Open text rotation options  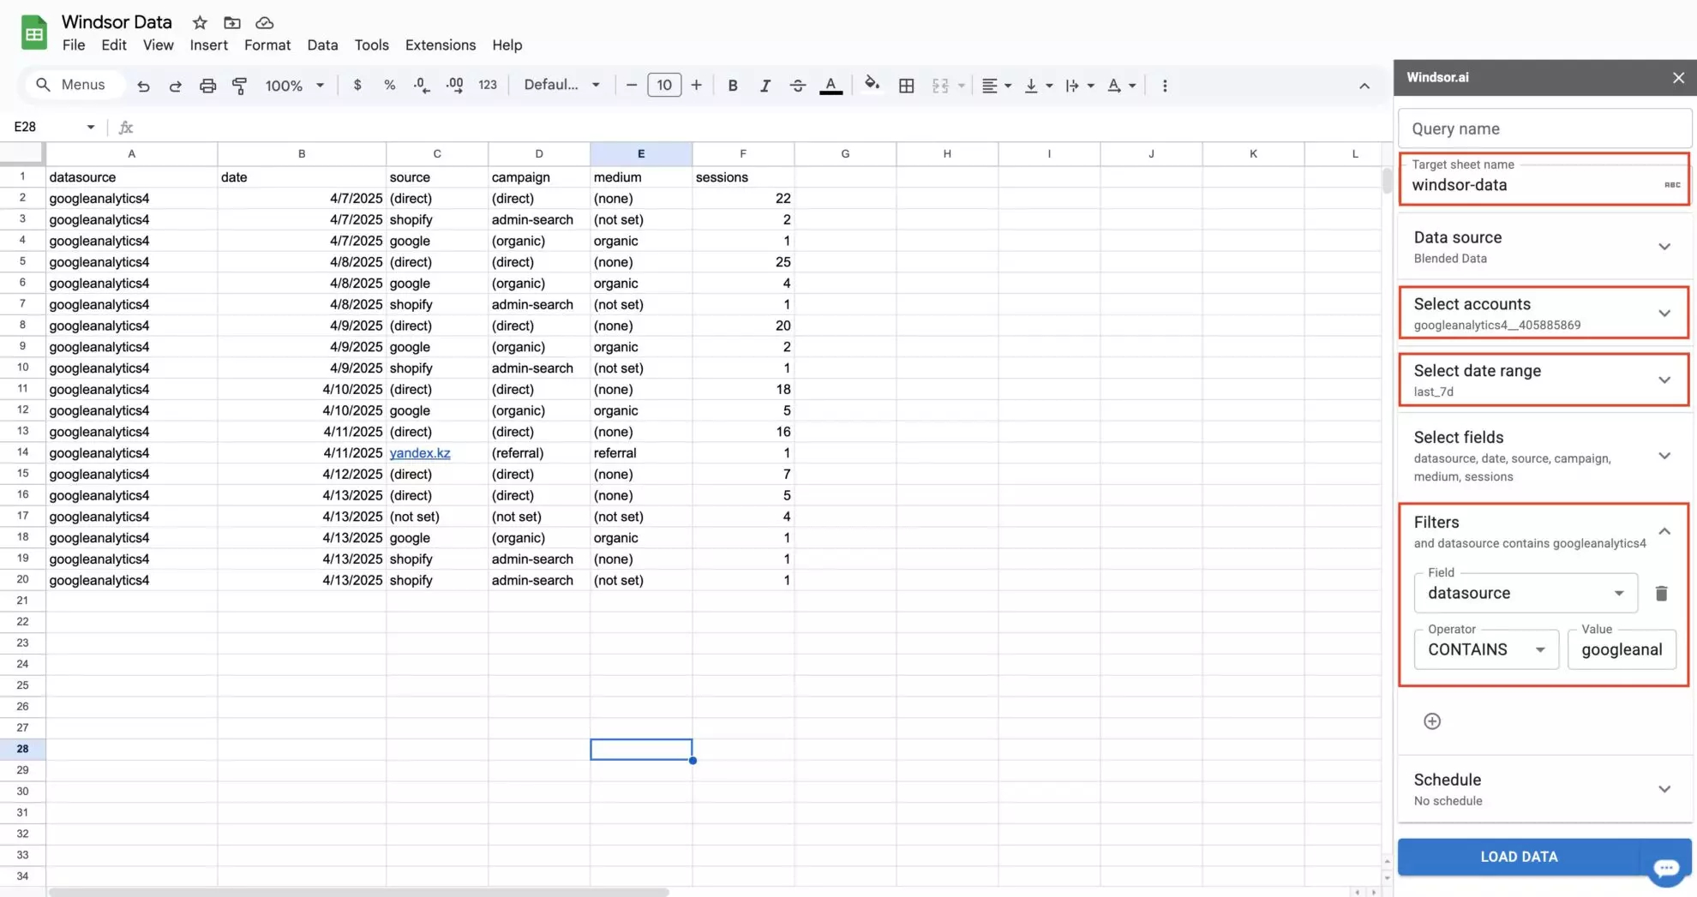click(1121, 85)
